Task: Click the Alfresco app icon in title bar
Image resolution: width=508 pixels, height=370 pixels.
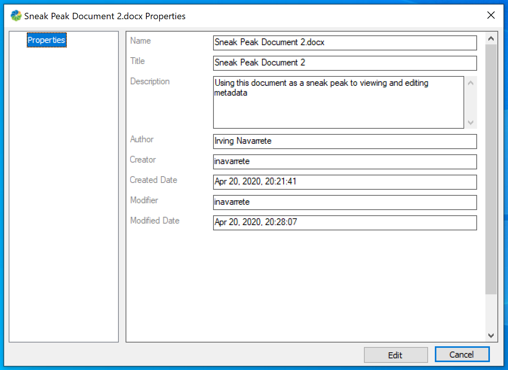Action: click(16, 16)
